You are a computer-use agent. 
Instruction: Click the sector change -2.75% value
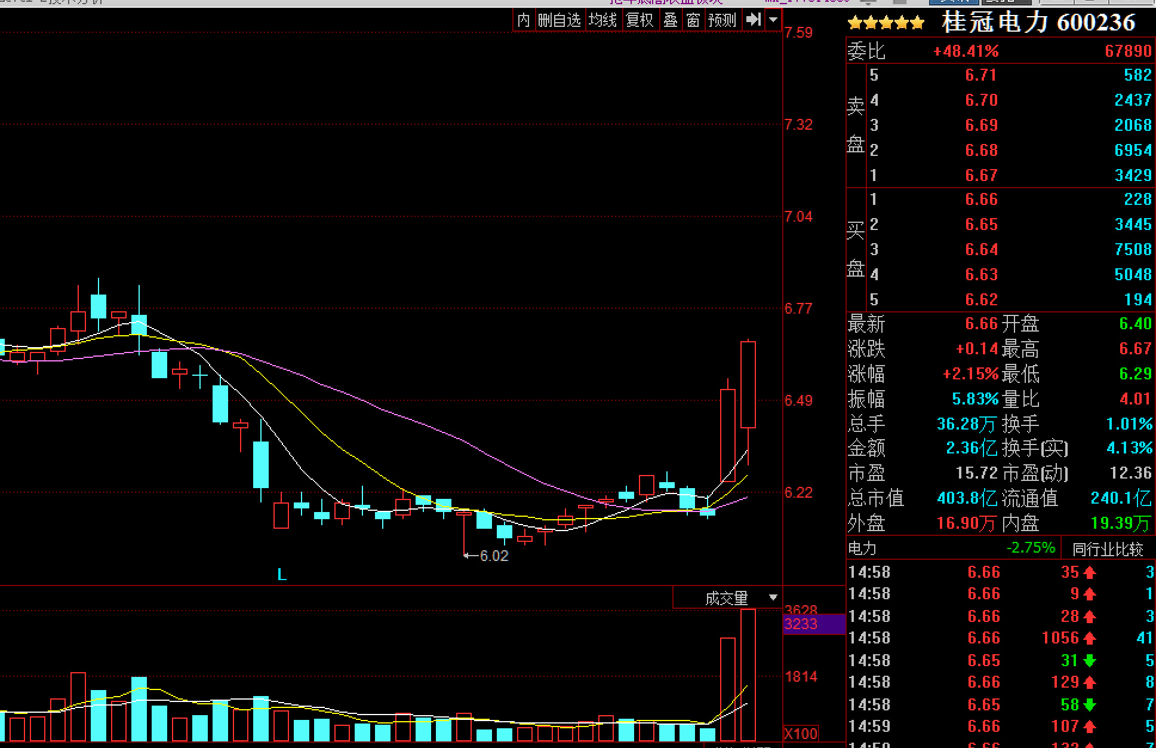pos(1031,548)
